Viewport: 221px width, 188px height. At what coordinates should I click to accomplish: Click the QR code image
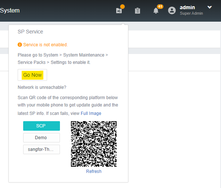tap(94, 144)
